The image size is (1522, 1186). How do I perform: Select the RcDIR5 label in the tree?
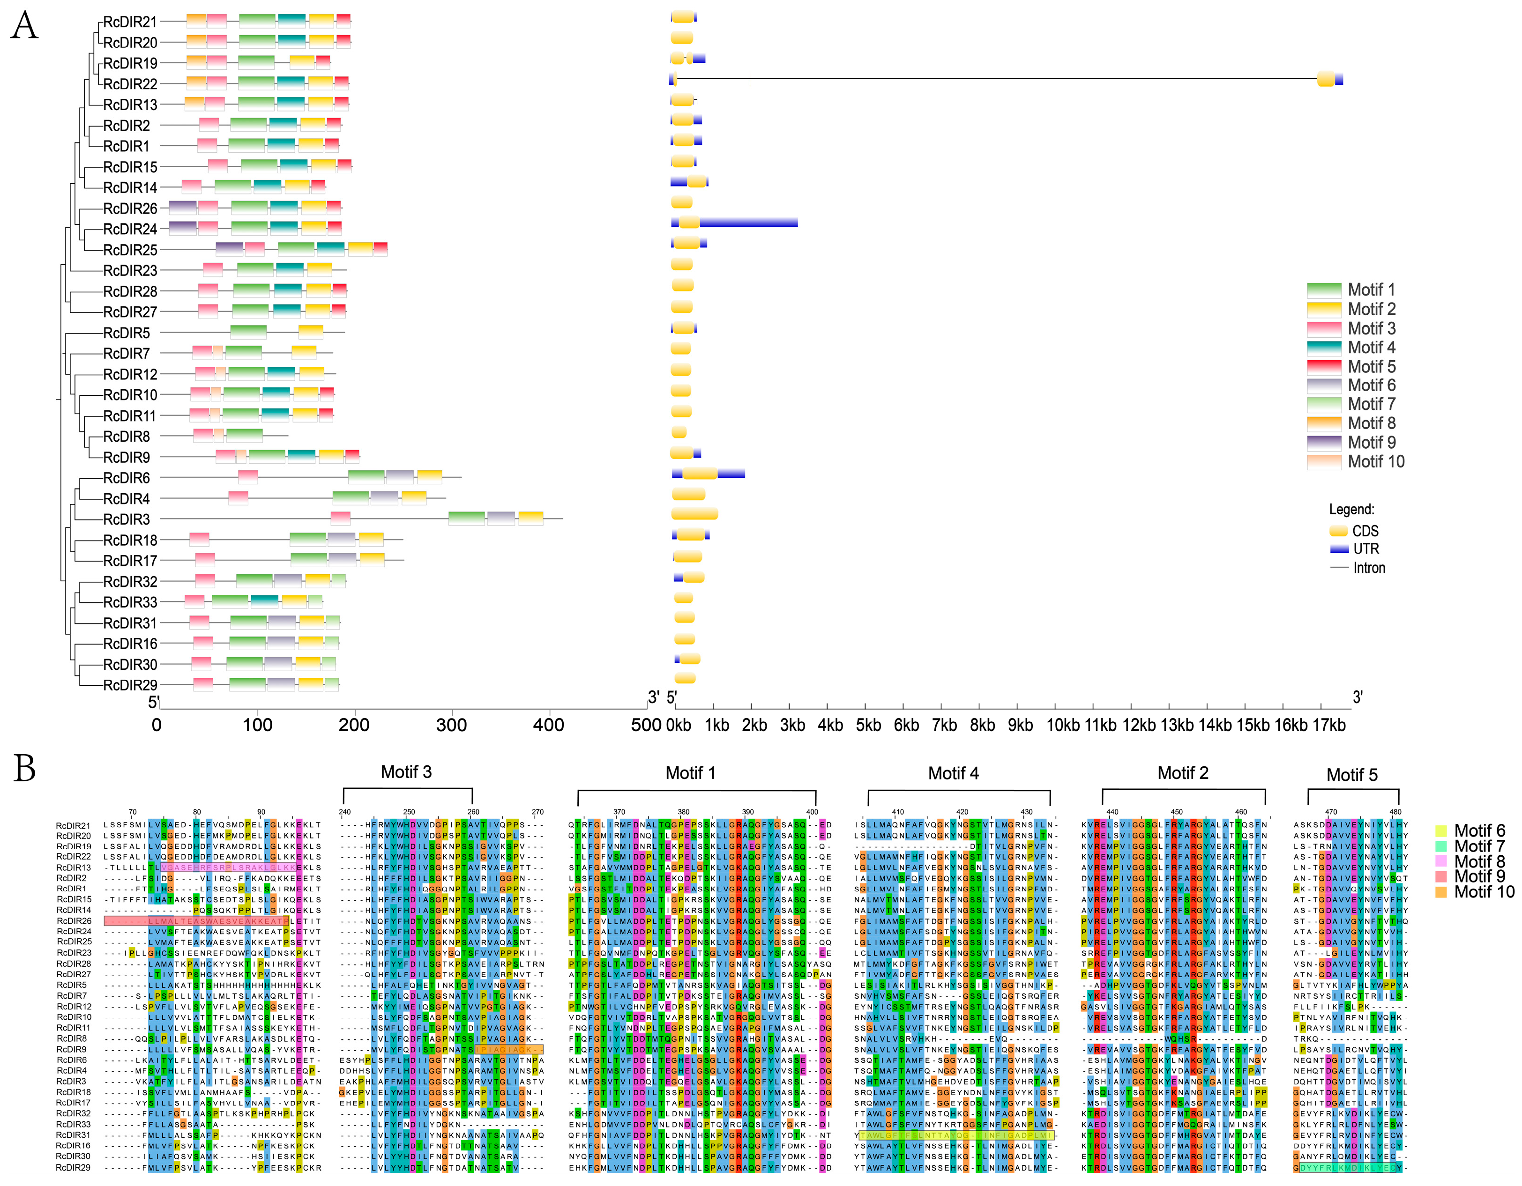(x=127, y=333)
